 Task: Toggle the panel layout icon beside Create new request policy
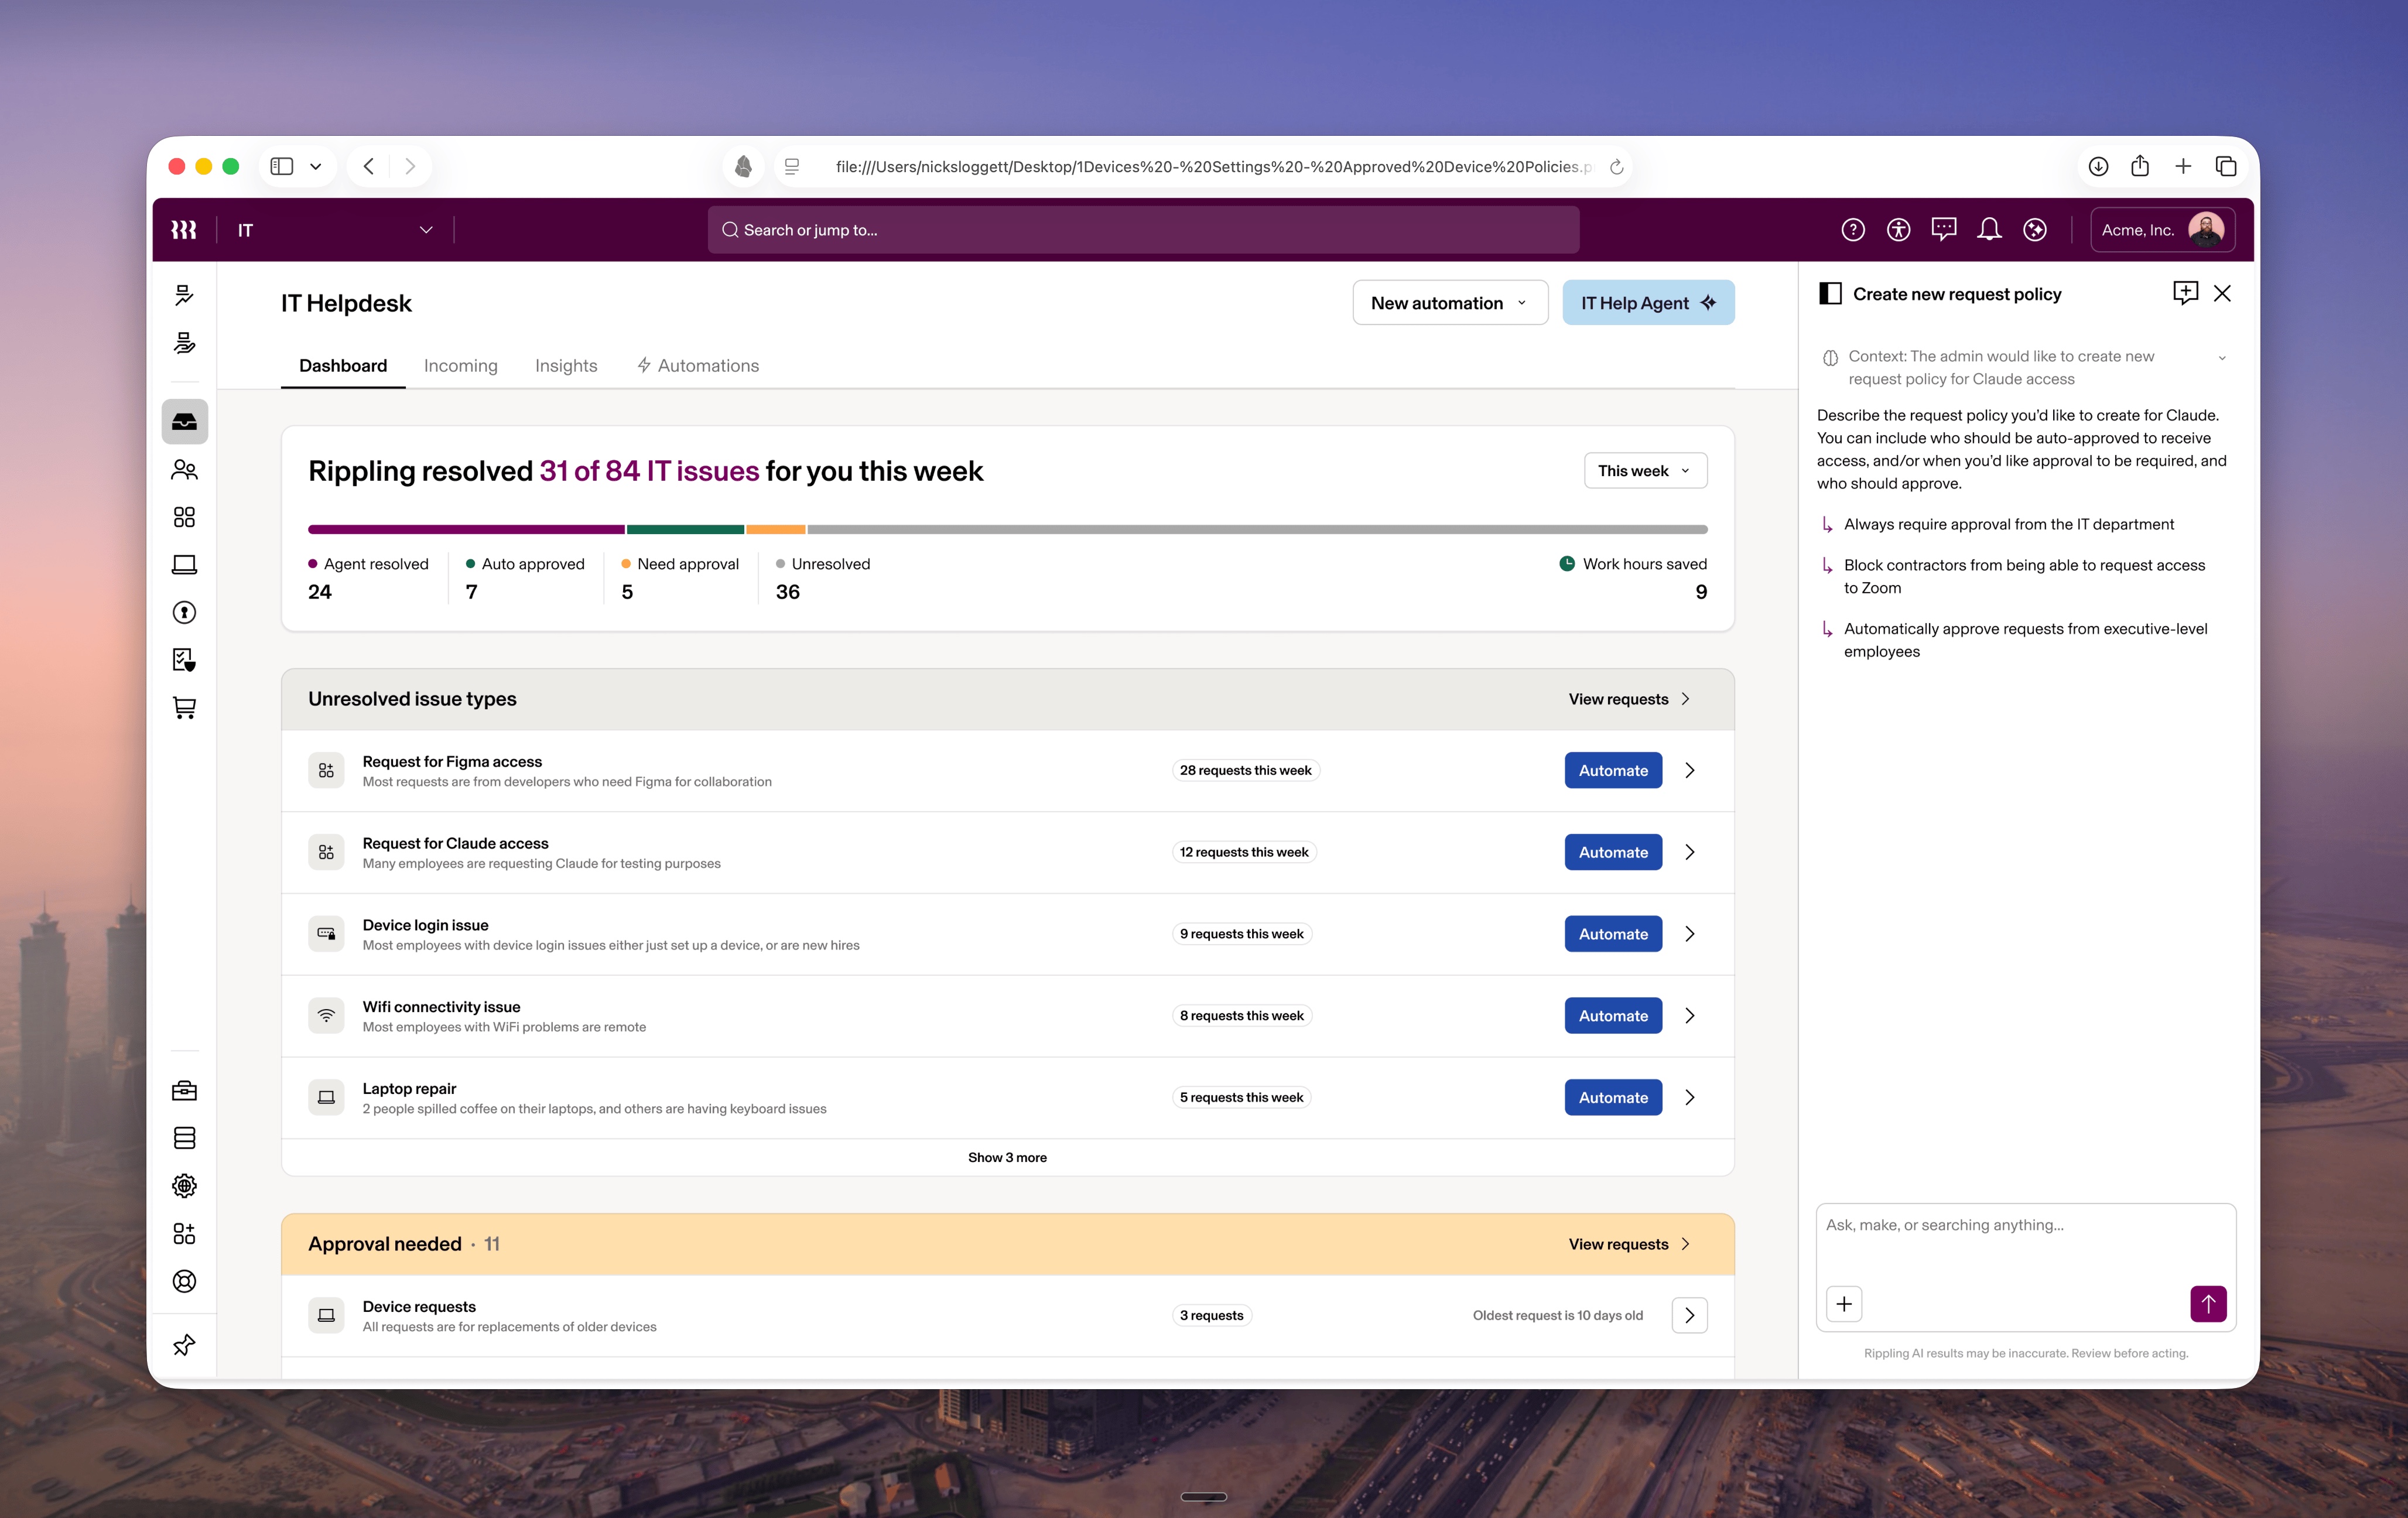[1830, 294]
